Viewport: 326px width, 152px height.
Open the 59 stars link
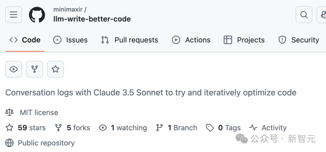[31, 128]
